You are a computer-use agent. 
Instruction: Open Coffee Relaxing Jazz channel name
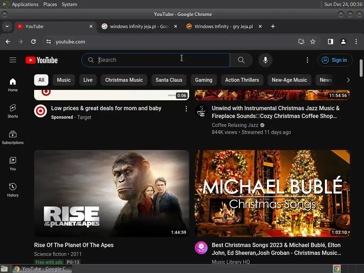pyautogui.click(x=235, y=125)
